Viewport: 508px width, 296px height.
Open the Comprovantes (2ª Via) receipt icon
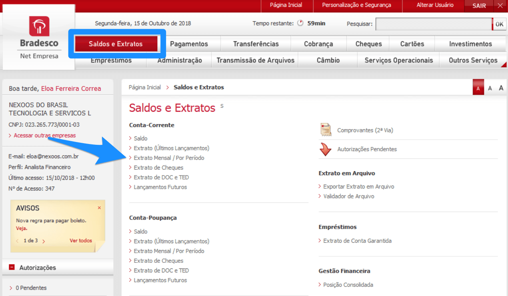tap(326, 130)
